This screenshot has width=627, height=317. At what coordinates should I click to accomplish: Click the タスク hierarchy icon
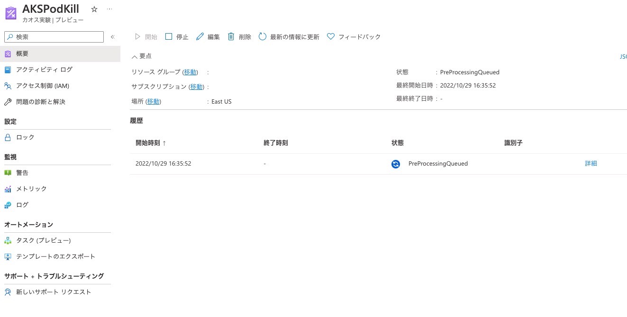8,240
